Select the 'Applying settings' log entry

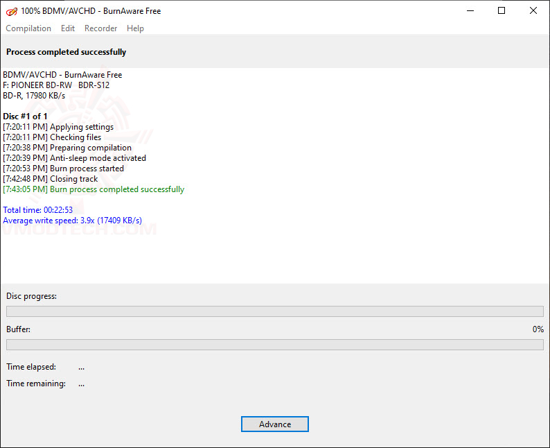58,127
